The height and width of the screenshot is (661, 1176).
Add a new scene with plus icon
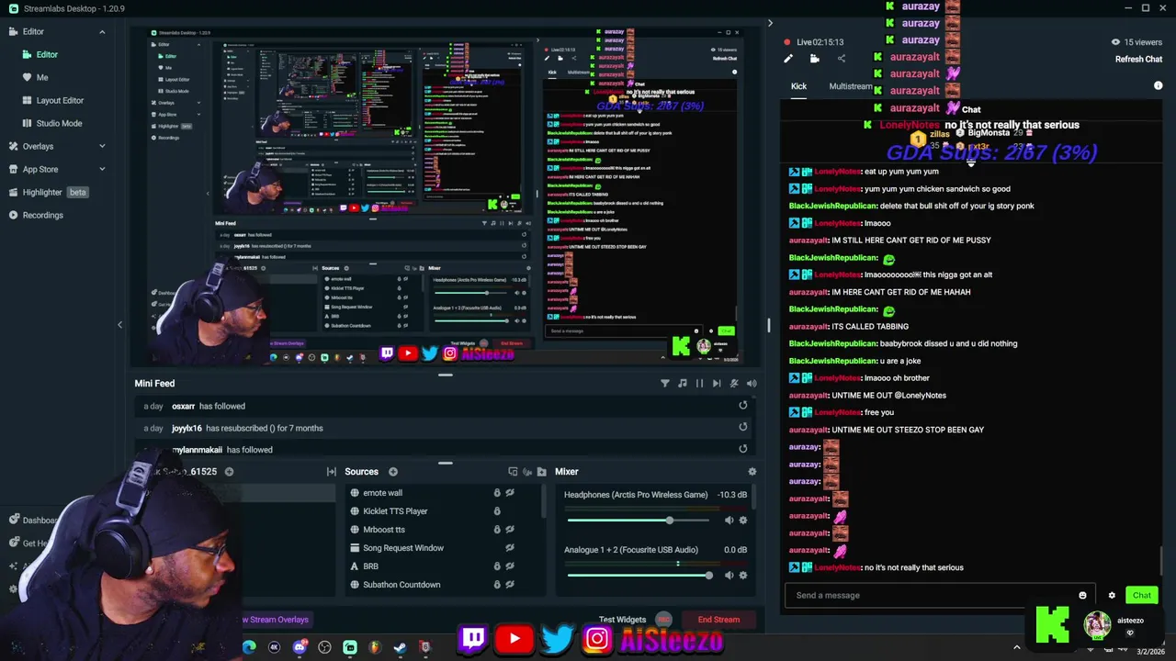click(229, 472)
